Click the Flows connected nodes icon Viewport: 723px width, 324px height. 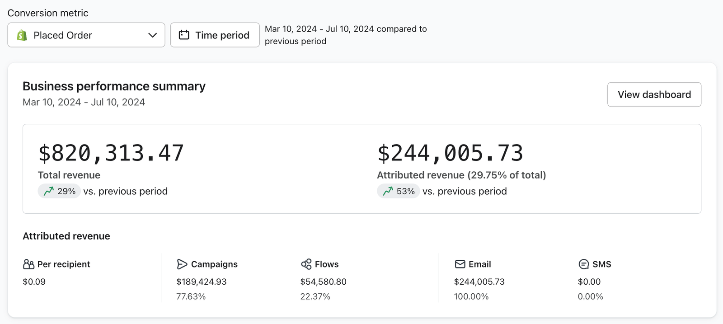[x=306, y=264]
